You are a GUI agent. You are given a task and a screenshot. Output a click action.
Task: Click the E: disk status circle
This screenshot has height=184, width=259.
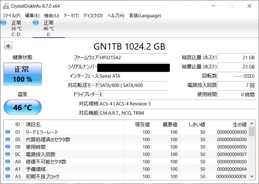click(36, 22)
